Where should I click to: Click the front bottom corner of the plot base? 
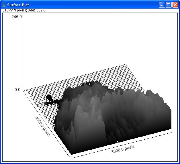click(70, 157)
